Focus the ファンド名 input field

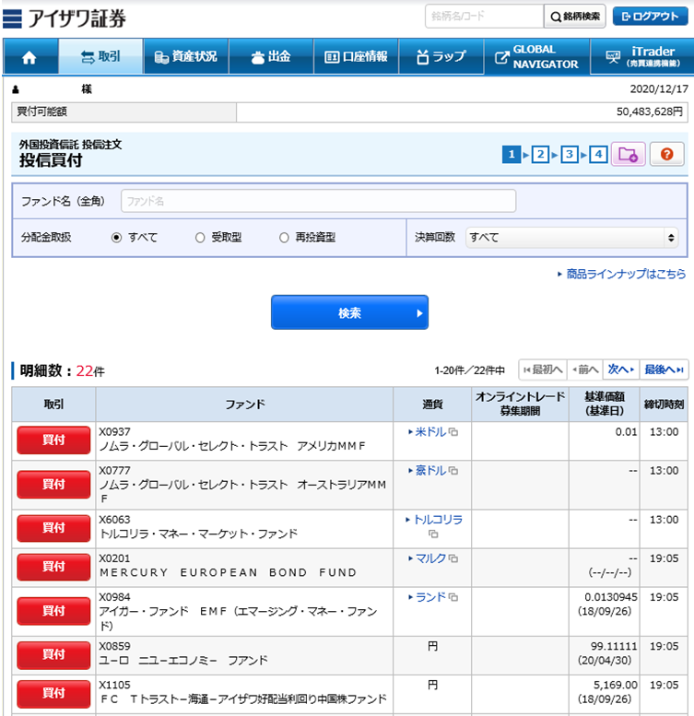point(318,201)
